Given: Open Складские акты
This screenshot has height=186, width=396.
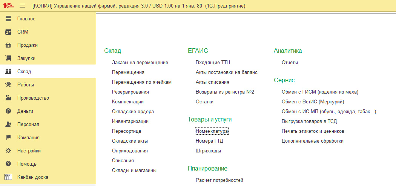Looking at the screenshot, I should [130, 141].
